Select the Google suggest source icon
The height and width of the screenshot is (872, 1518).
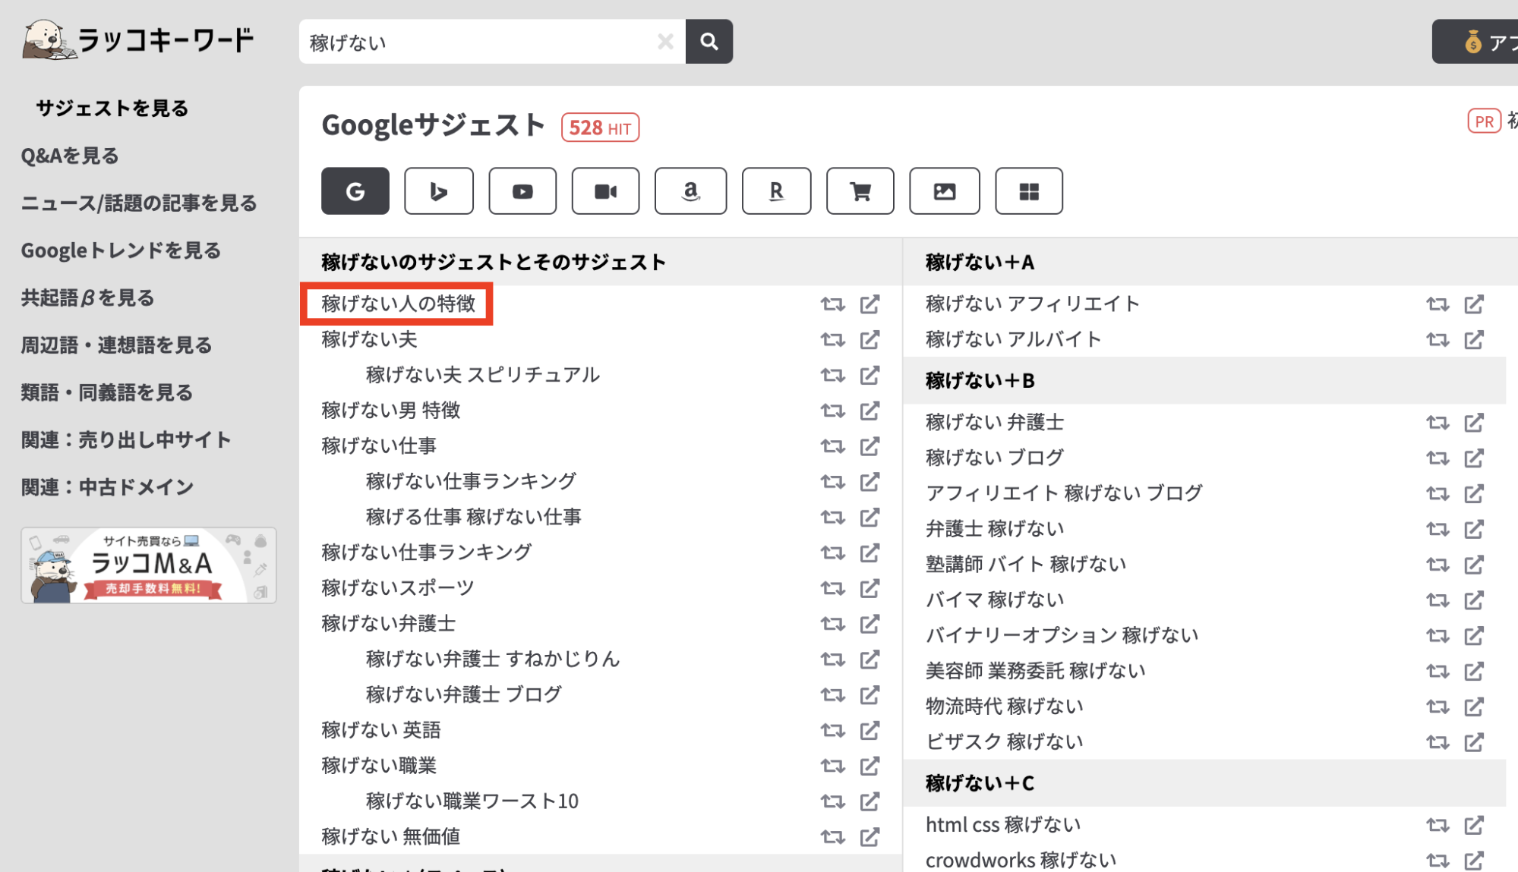[x=355, y=191]
